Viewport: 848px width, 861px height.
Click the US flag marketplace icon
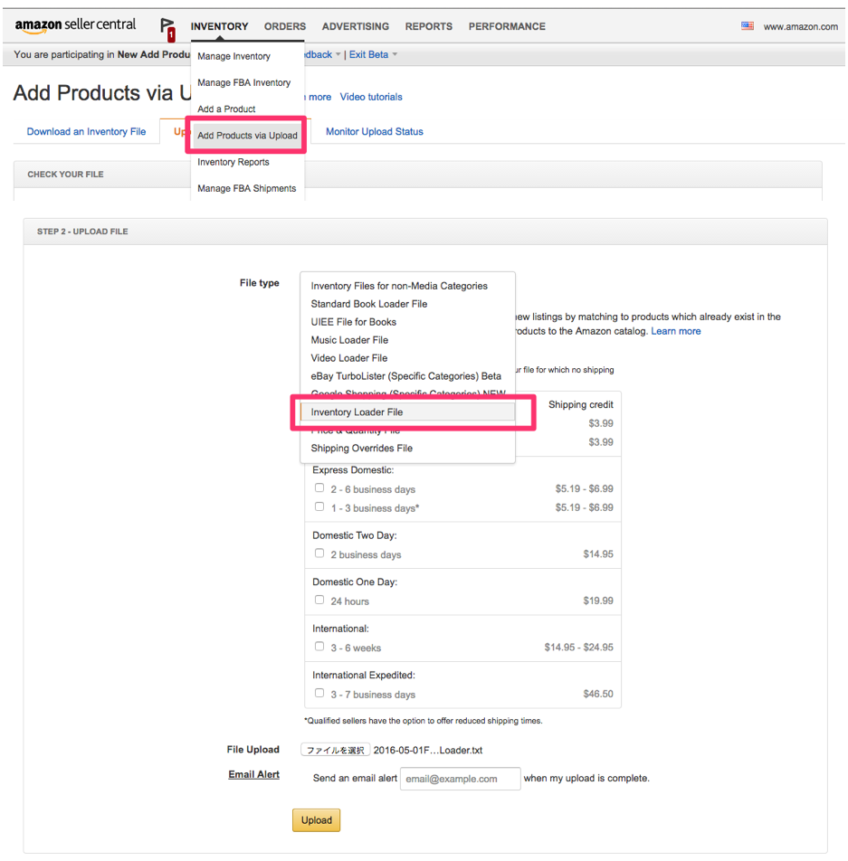coord(747,26)
